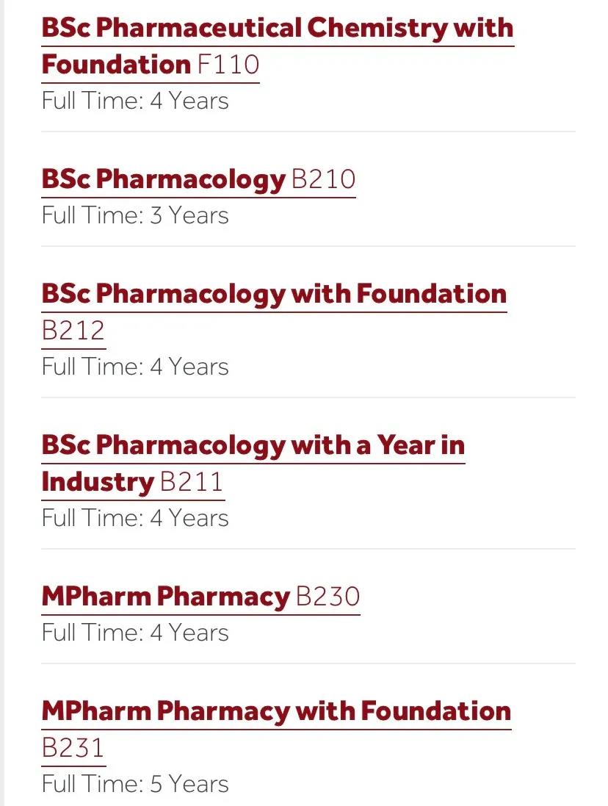Viewport: 608px width, 806px height.
Task: Click 'Full Time: 4 Years' under F110 course
Action: click(x=135, y=101)
